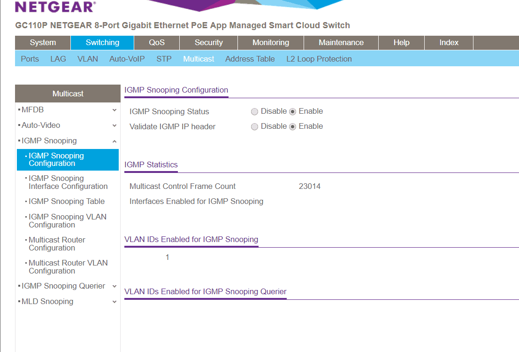This screenshot has height=352, width=519.
Task: Click the NETGEAR logo
Action: [55, 7]
